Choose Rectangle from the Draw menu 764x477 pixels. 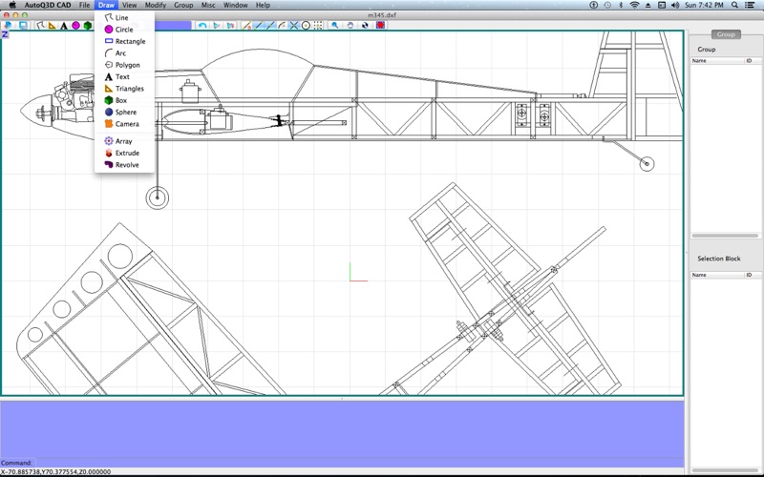tap(130, 41)
